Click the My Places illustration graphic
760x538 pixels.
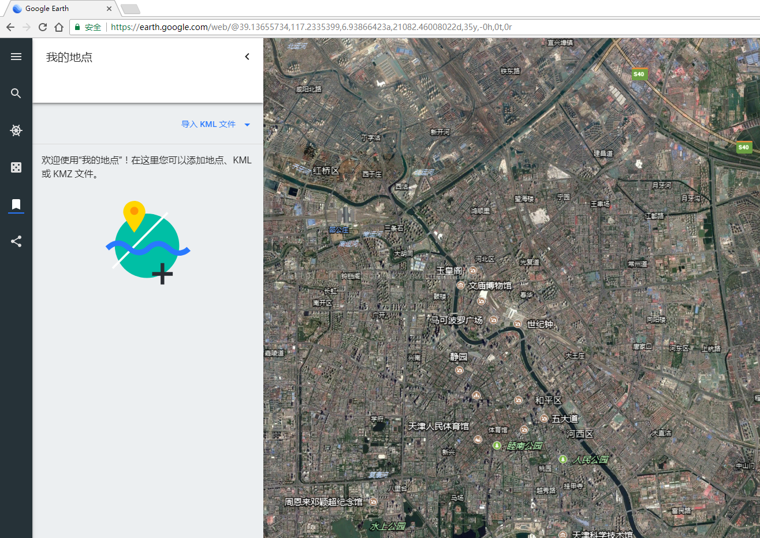(x=148, y=243)
